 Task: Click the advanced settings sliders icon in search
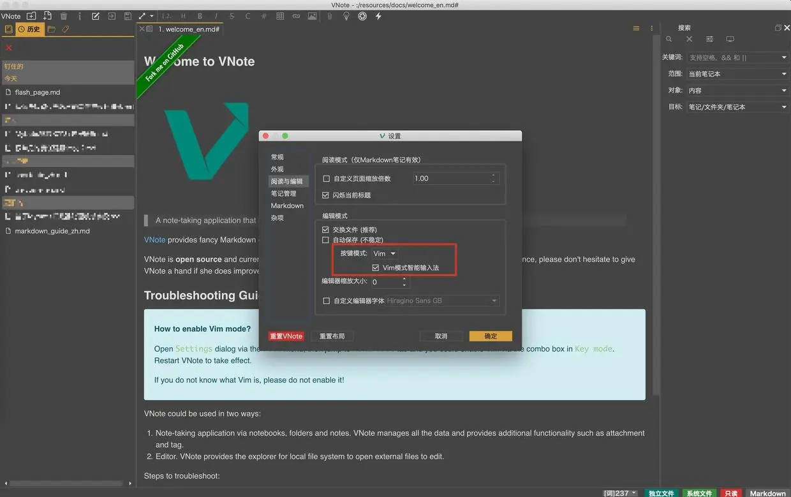pyautogui.click(x=709, y=40)
